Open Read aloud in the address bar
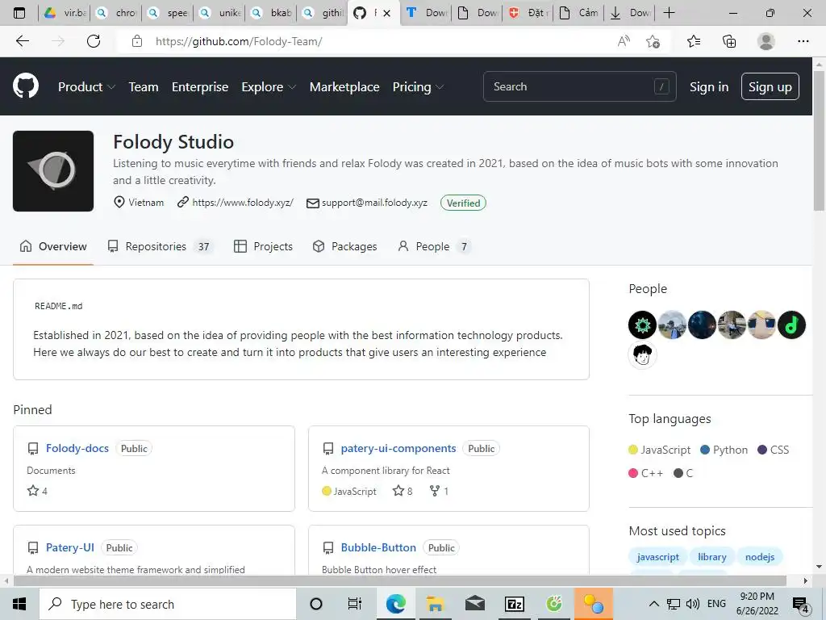 tap(624, 41)
